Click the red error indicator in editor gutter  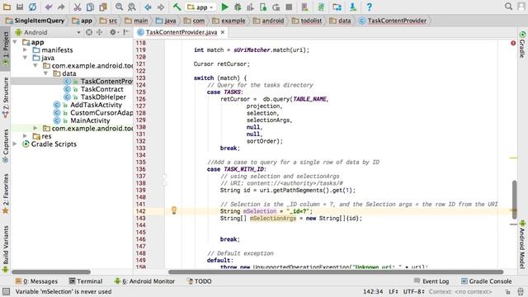[513, 43]
